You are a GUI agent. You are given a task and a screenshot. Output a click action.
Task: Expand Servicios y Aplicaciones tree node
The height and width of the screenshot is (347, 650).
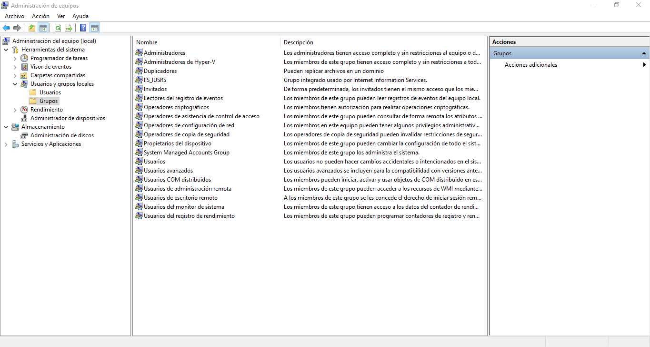[6, 144]
